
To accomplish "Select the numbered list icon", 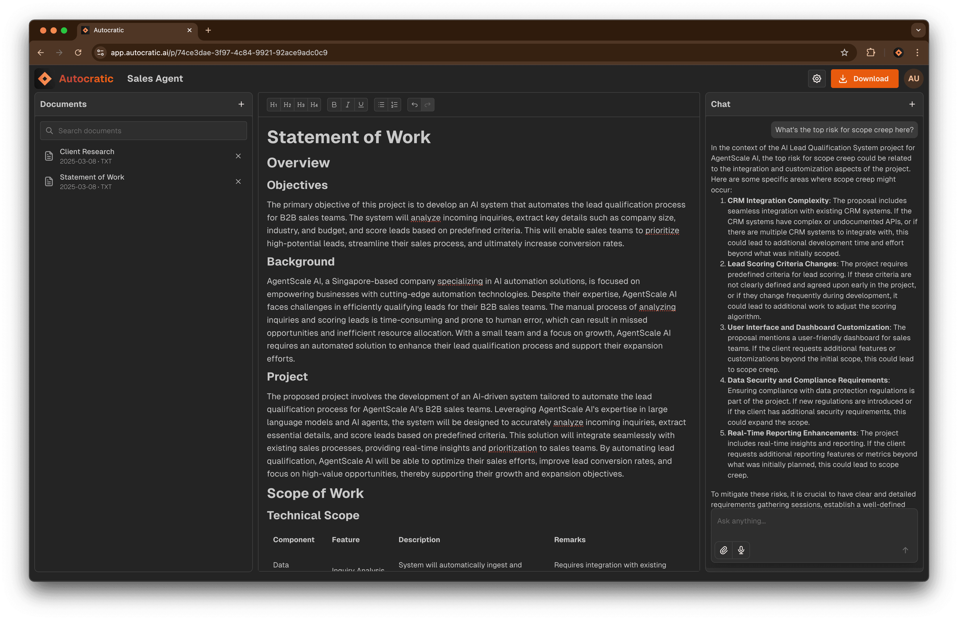I will (x=394, y=105).
